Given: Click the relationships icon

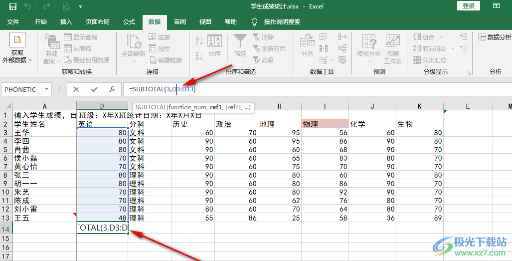Looking at the screenshot, I should point(342,48).
